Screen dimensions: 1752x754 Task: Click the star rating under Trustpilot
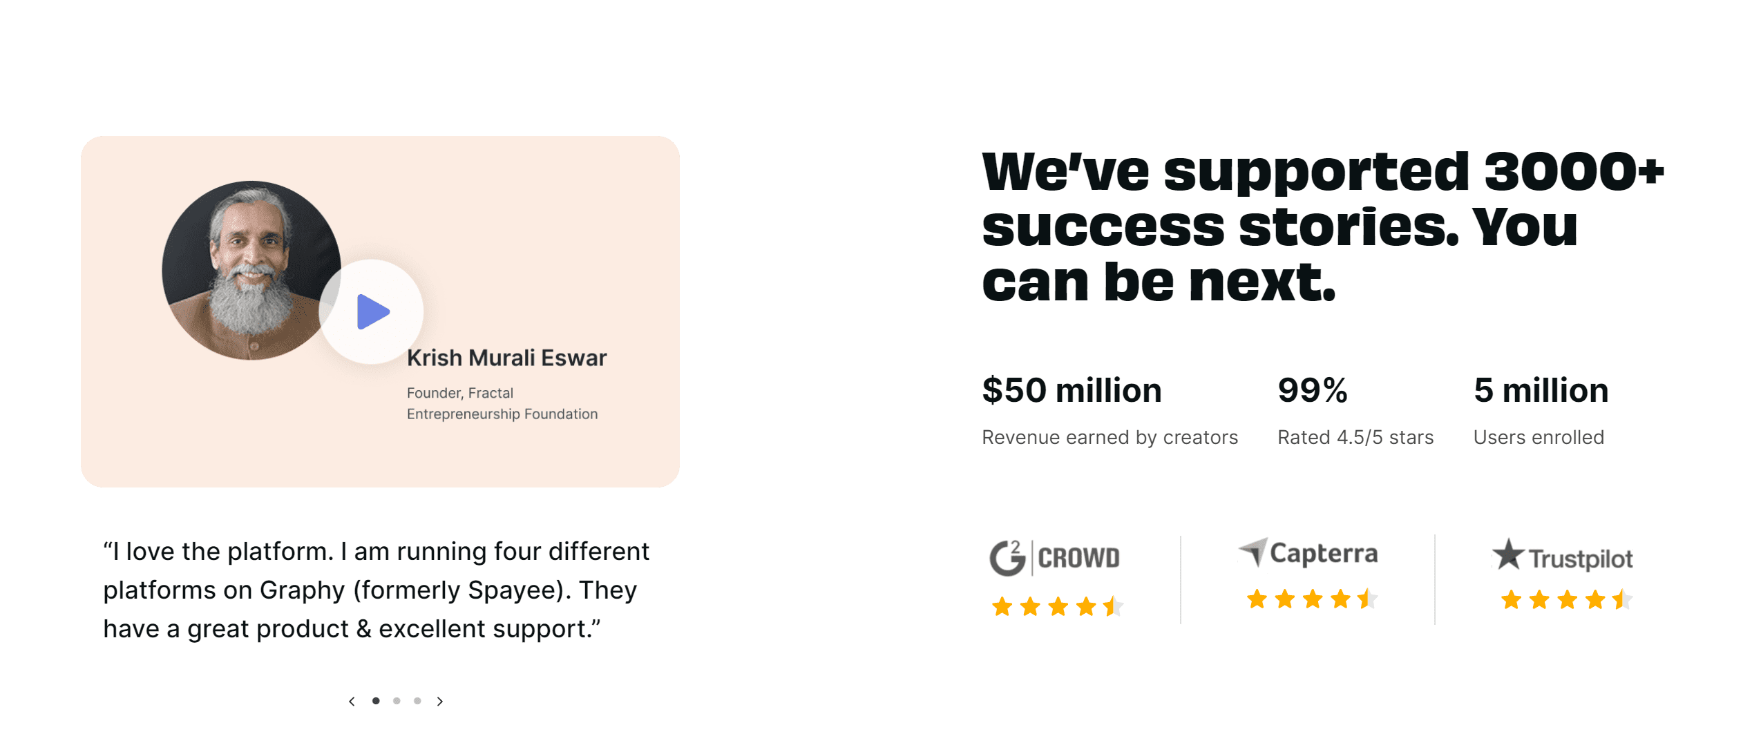click(1567, 599)
